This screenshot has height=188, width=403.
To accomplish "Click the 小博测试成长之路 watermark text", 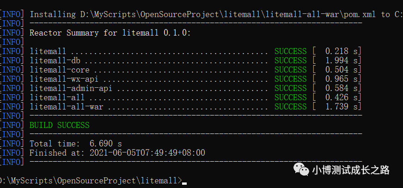I will click(351, 170).
